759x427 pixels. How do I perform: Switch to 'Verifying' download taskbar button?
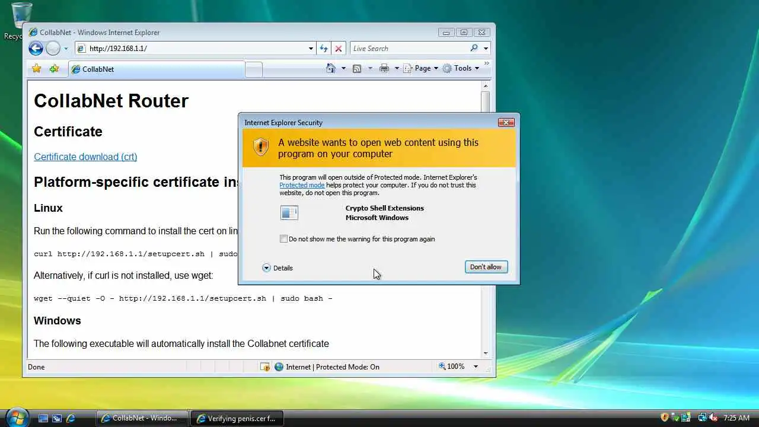(238, 418)
